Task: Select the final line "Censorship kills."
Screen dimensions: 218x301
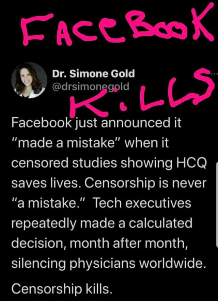Action: click(x=62, y=288)
